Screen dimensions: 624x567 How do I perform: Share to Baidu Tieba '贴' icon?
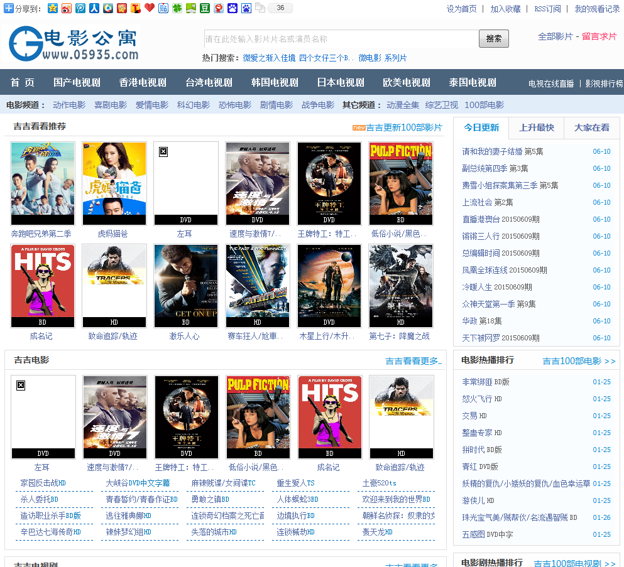163,8
